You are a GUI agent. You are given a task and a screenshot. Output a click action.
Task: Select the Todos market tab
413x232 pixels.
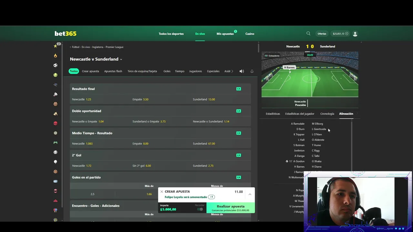coord(74,71)
